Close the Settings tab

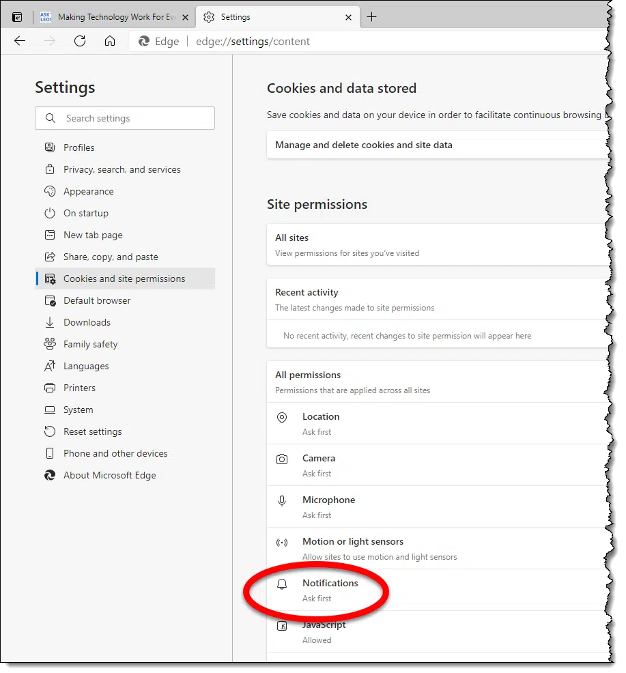(x=348, y=17)
